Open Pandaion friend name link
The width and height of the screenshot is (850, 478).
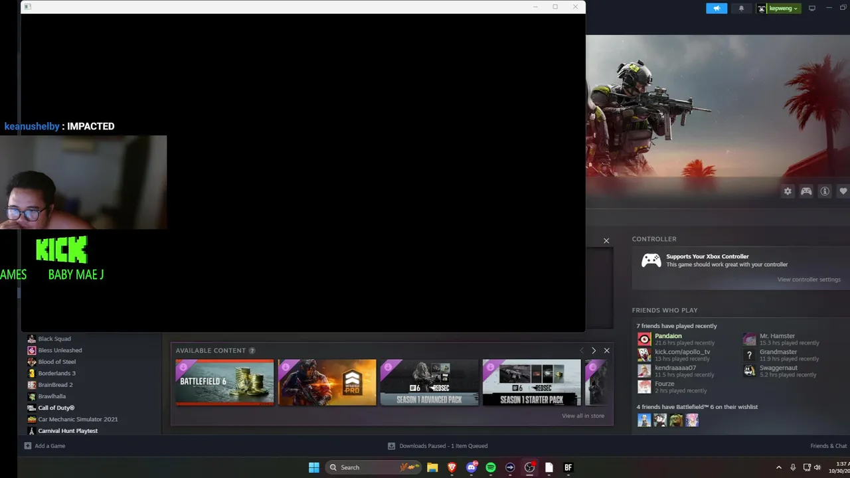(x=668, y=336)
